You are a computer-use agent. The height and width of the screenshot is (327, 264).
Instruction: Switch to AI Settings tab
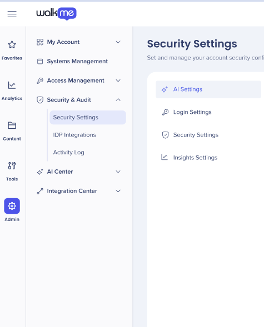[208, 89]
